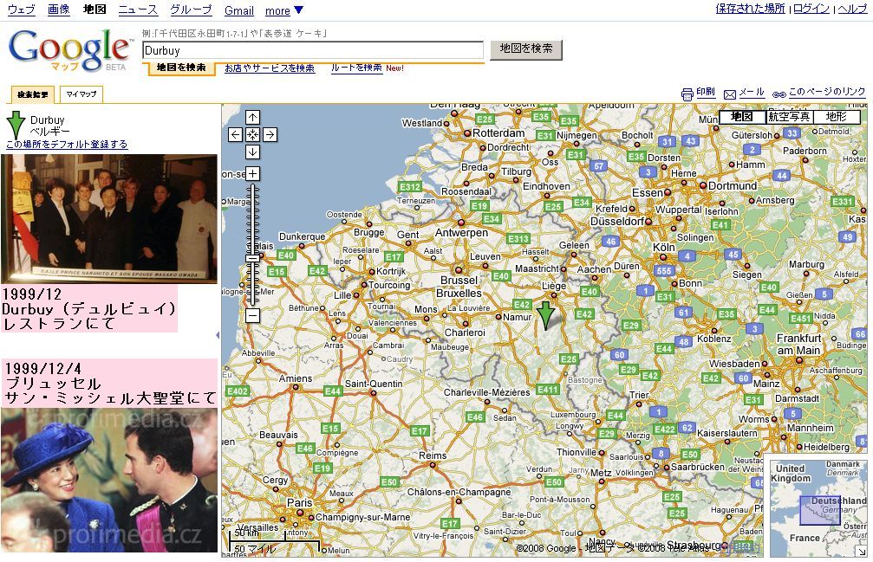
Task: Click the メール link
Action: pyautogui.click(x=752, y=92)
